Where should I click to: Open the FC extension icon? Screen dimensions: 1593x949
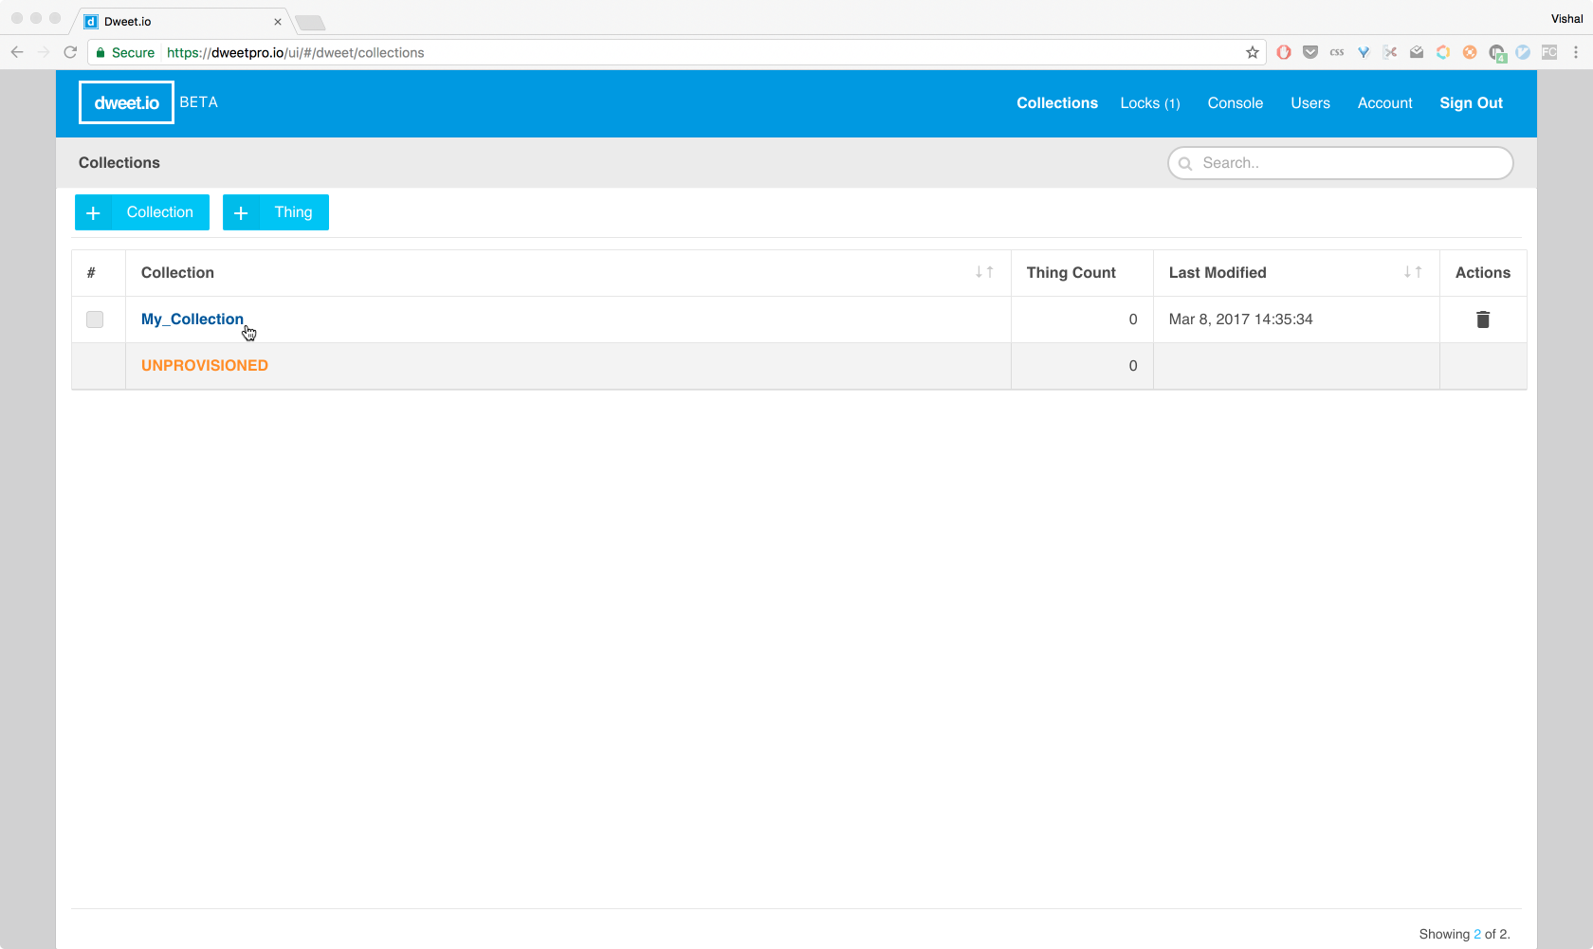pos(1549,52)
